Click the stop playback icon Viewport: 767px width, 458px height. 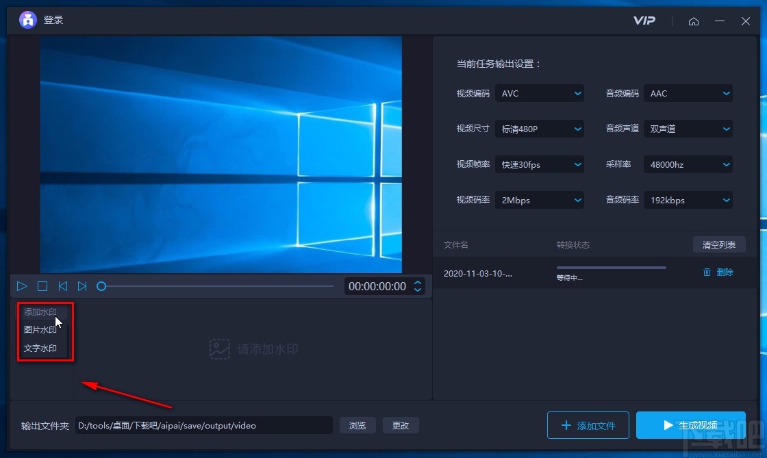(x=42, y=286)
